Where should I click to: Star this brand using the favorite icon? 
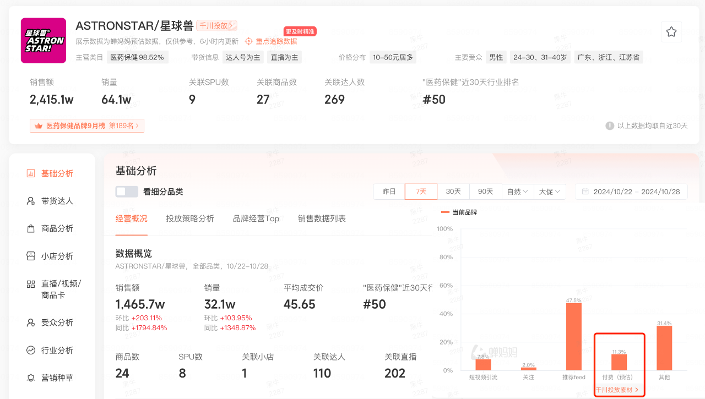671,31
